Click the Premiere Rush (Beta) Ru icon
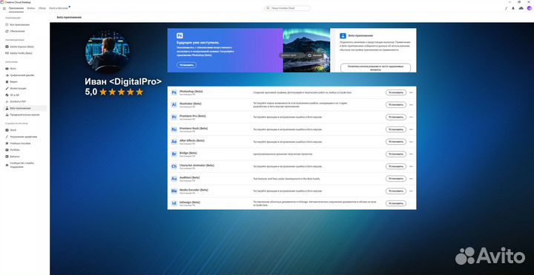Viewport: 534px width, 275px height. tap(174, 129)
